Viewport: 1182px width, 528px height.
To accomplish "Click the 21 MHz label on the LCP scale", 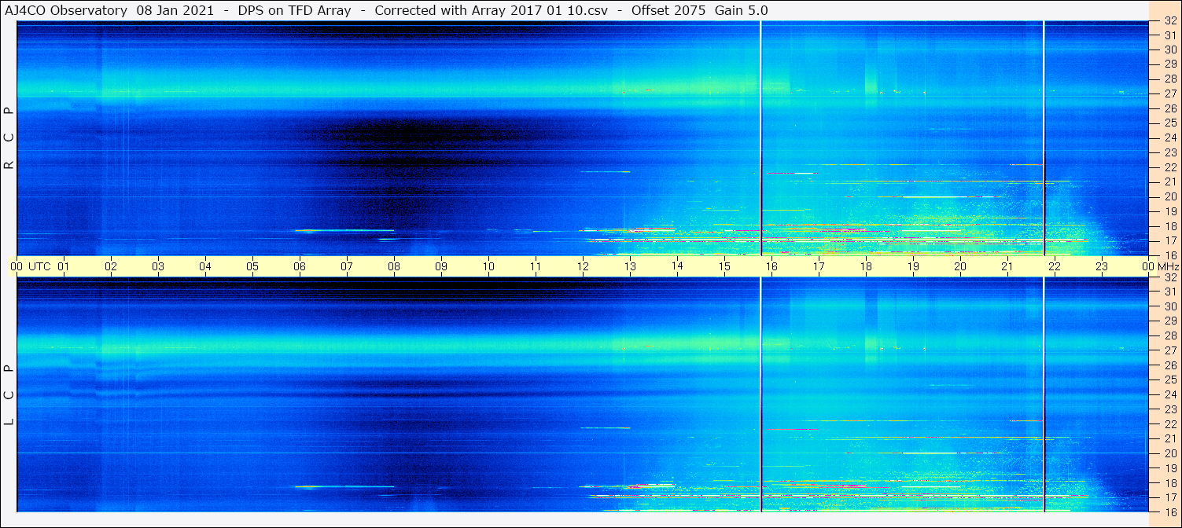I will pyautogui.click(x=1170, y=438).
